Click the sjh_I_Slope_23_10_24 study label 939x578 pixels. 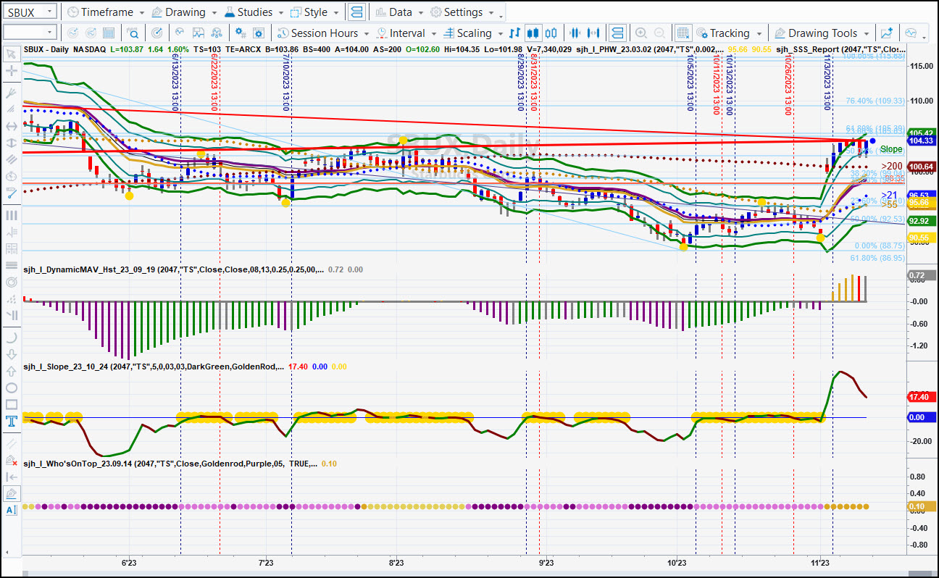pyautogui.click(x=154, y=367)
